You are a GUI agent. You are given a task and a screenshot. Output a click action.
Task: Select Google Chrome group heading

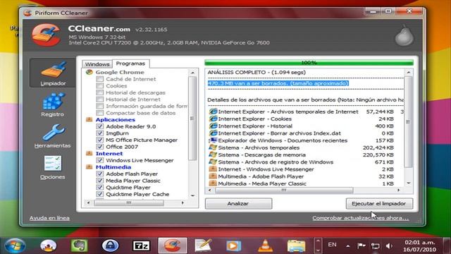(120, 72)
